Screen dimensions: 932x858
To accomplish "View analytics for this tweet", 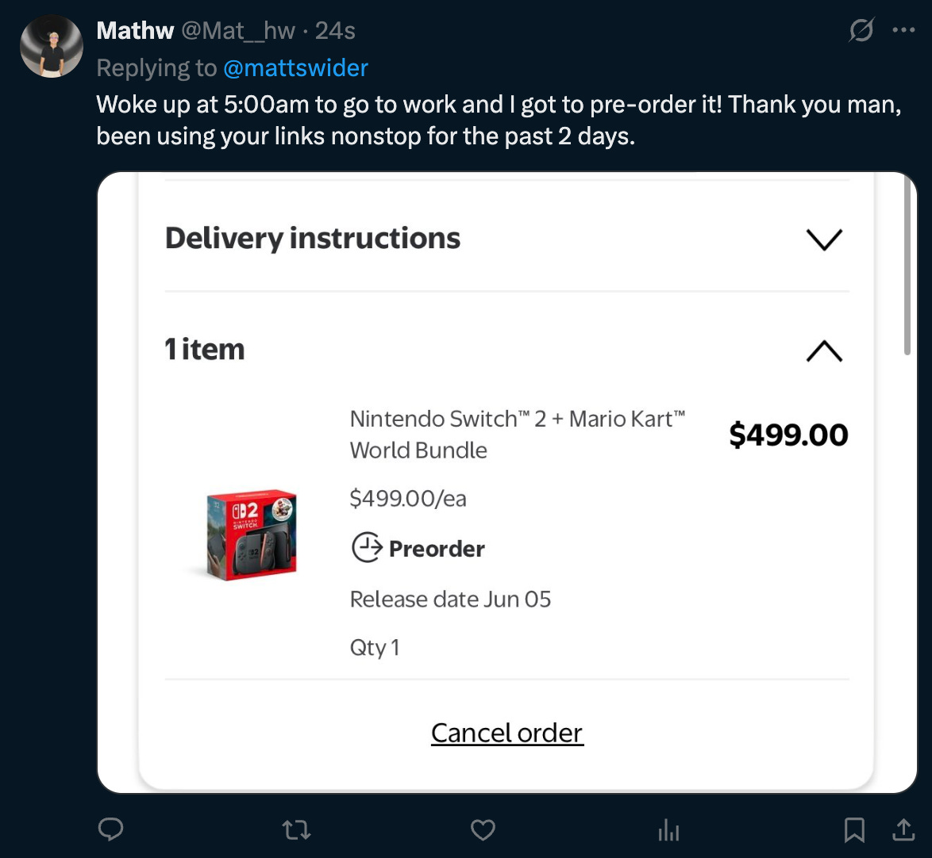I will (x=668, y=829).
